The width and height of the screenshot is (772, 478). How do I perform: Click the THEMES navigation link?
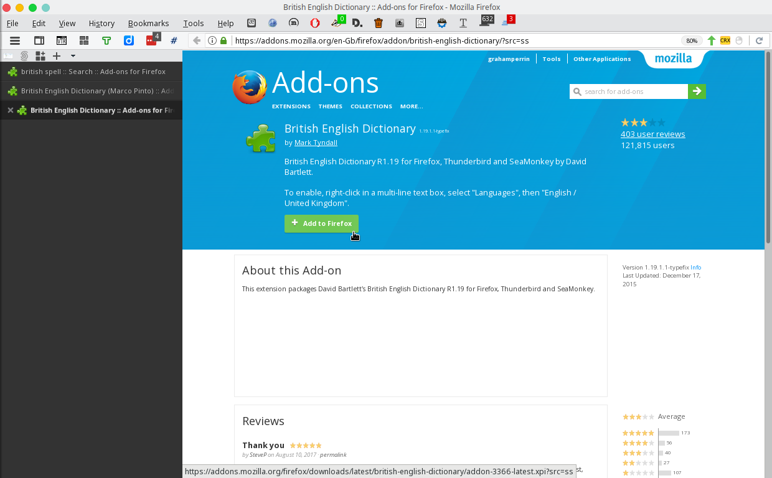coord(331,106)
